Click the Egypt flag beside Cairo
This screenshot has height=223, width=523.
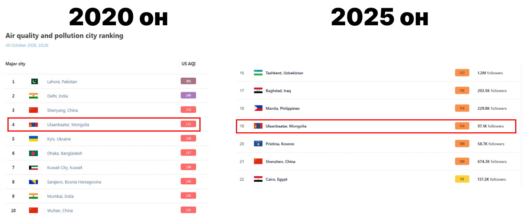[258, 179]
